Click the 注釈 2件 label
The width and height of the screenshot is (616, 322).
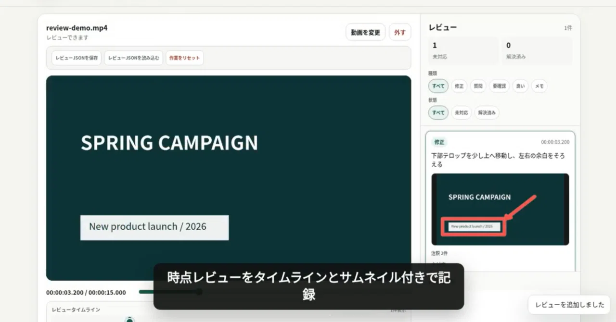(x=439, y=253)
